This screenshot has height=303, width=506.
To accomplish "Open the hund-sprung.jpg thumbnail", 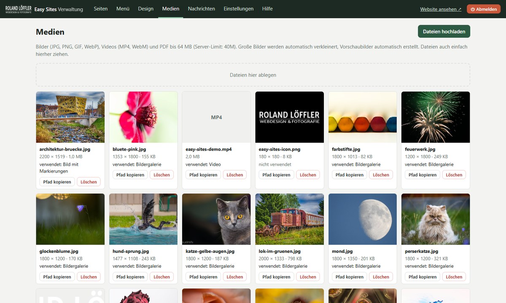I will (143, 219).
